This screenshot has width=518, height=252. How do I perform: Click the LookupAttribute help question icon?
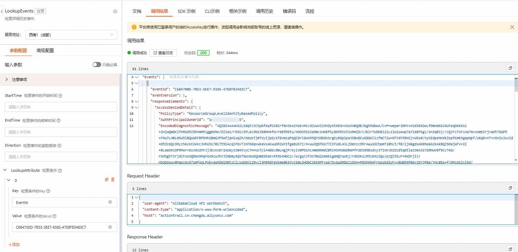tap(60, 171)
